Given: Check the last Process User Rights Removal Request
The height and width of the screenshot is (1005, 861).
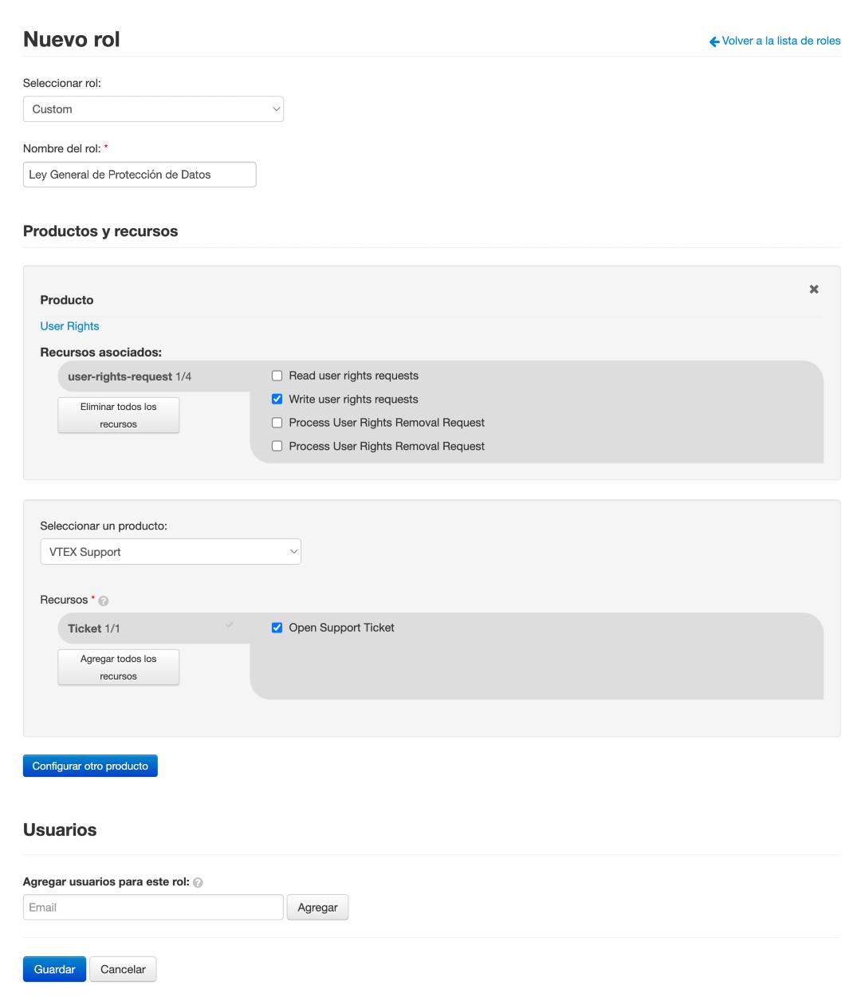Looking at the screenshot, I should pyautogui.click(x=277, y=447).
